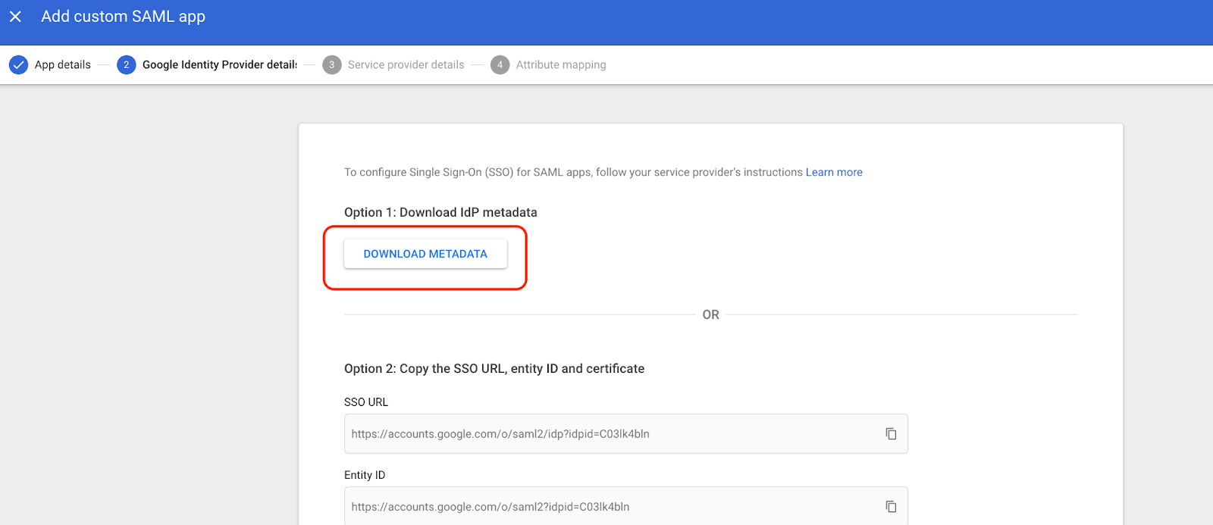
Task: Click the Option 1: Download IdP metadata heading
Action: pos(440,213)
